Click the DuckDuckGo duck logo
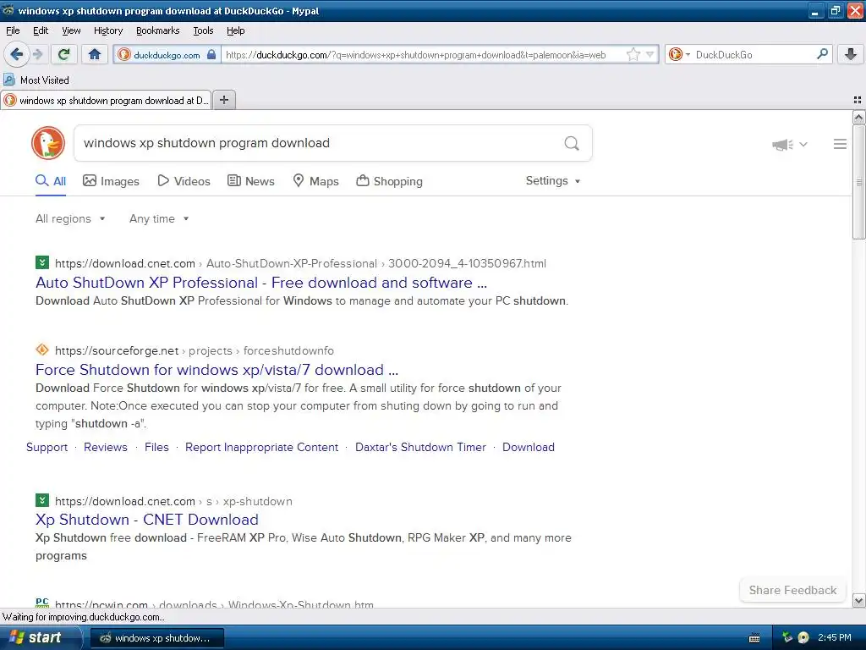 (x=48, y=143)
